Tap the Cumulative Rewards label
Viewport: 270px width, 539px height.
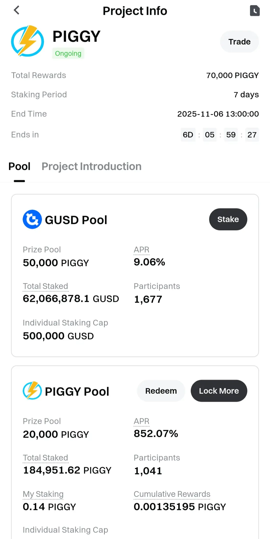tap(172, 494)
